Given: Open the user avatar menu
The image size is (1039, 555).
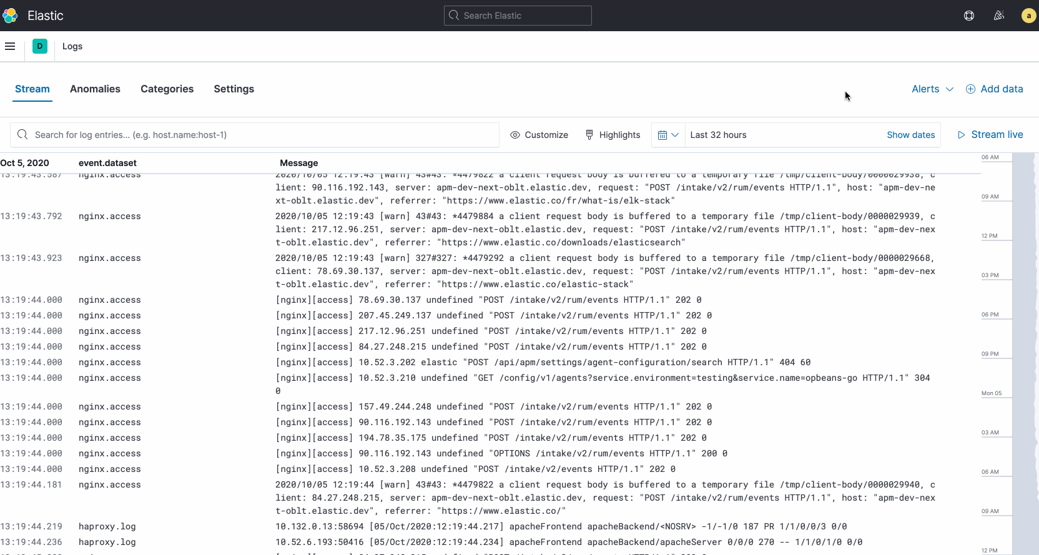Looking at the screenshot, I should tap(1028, 16).
